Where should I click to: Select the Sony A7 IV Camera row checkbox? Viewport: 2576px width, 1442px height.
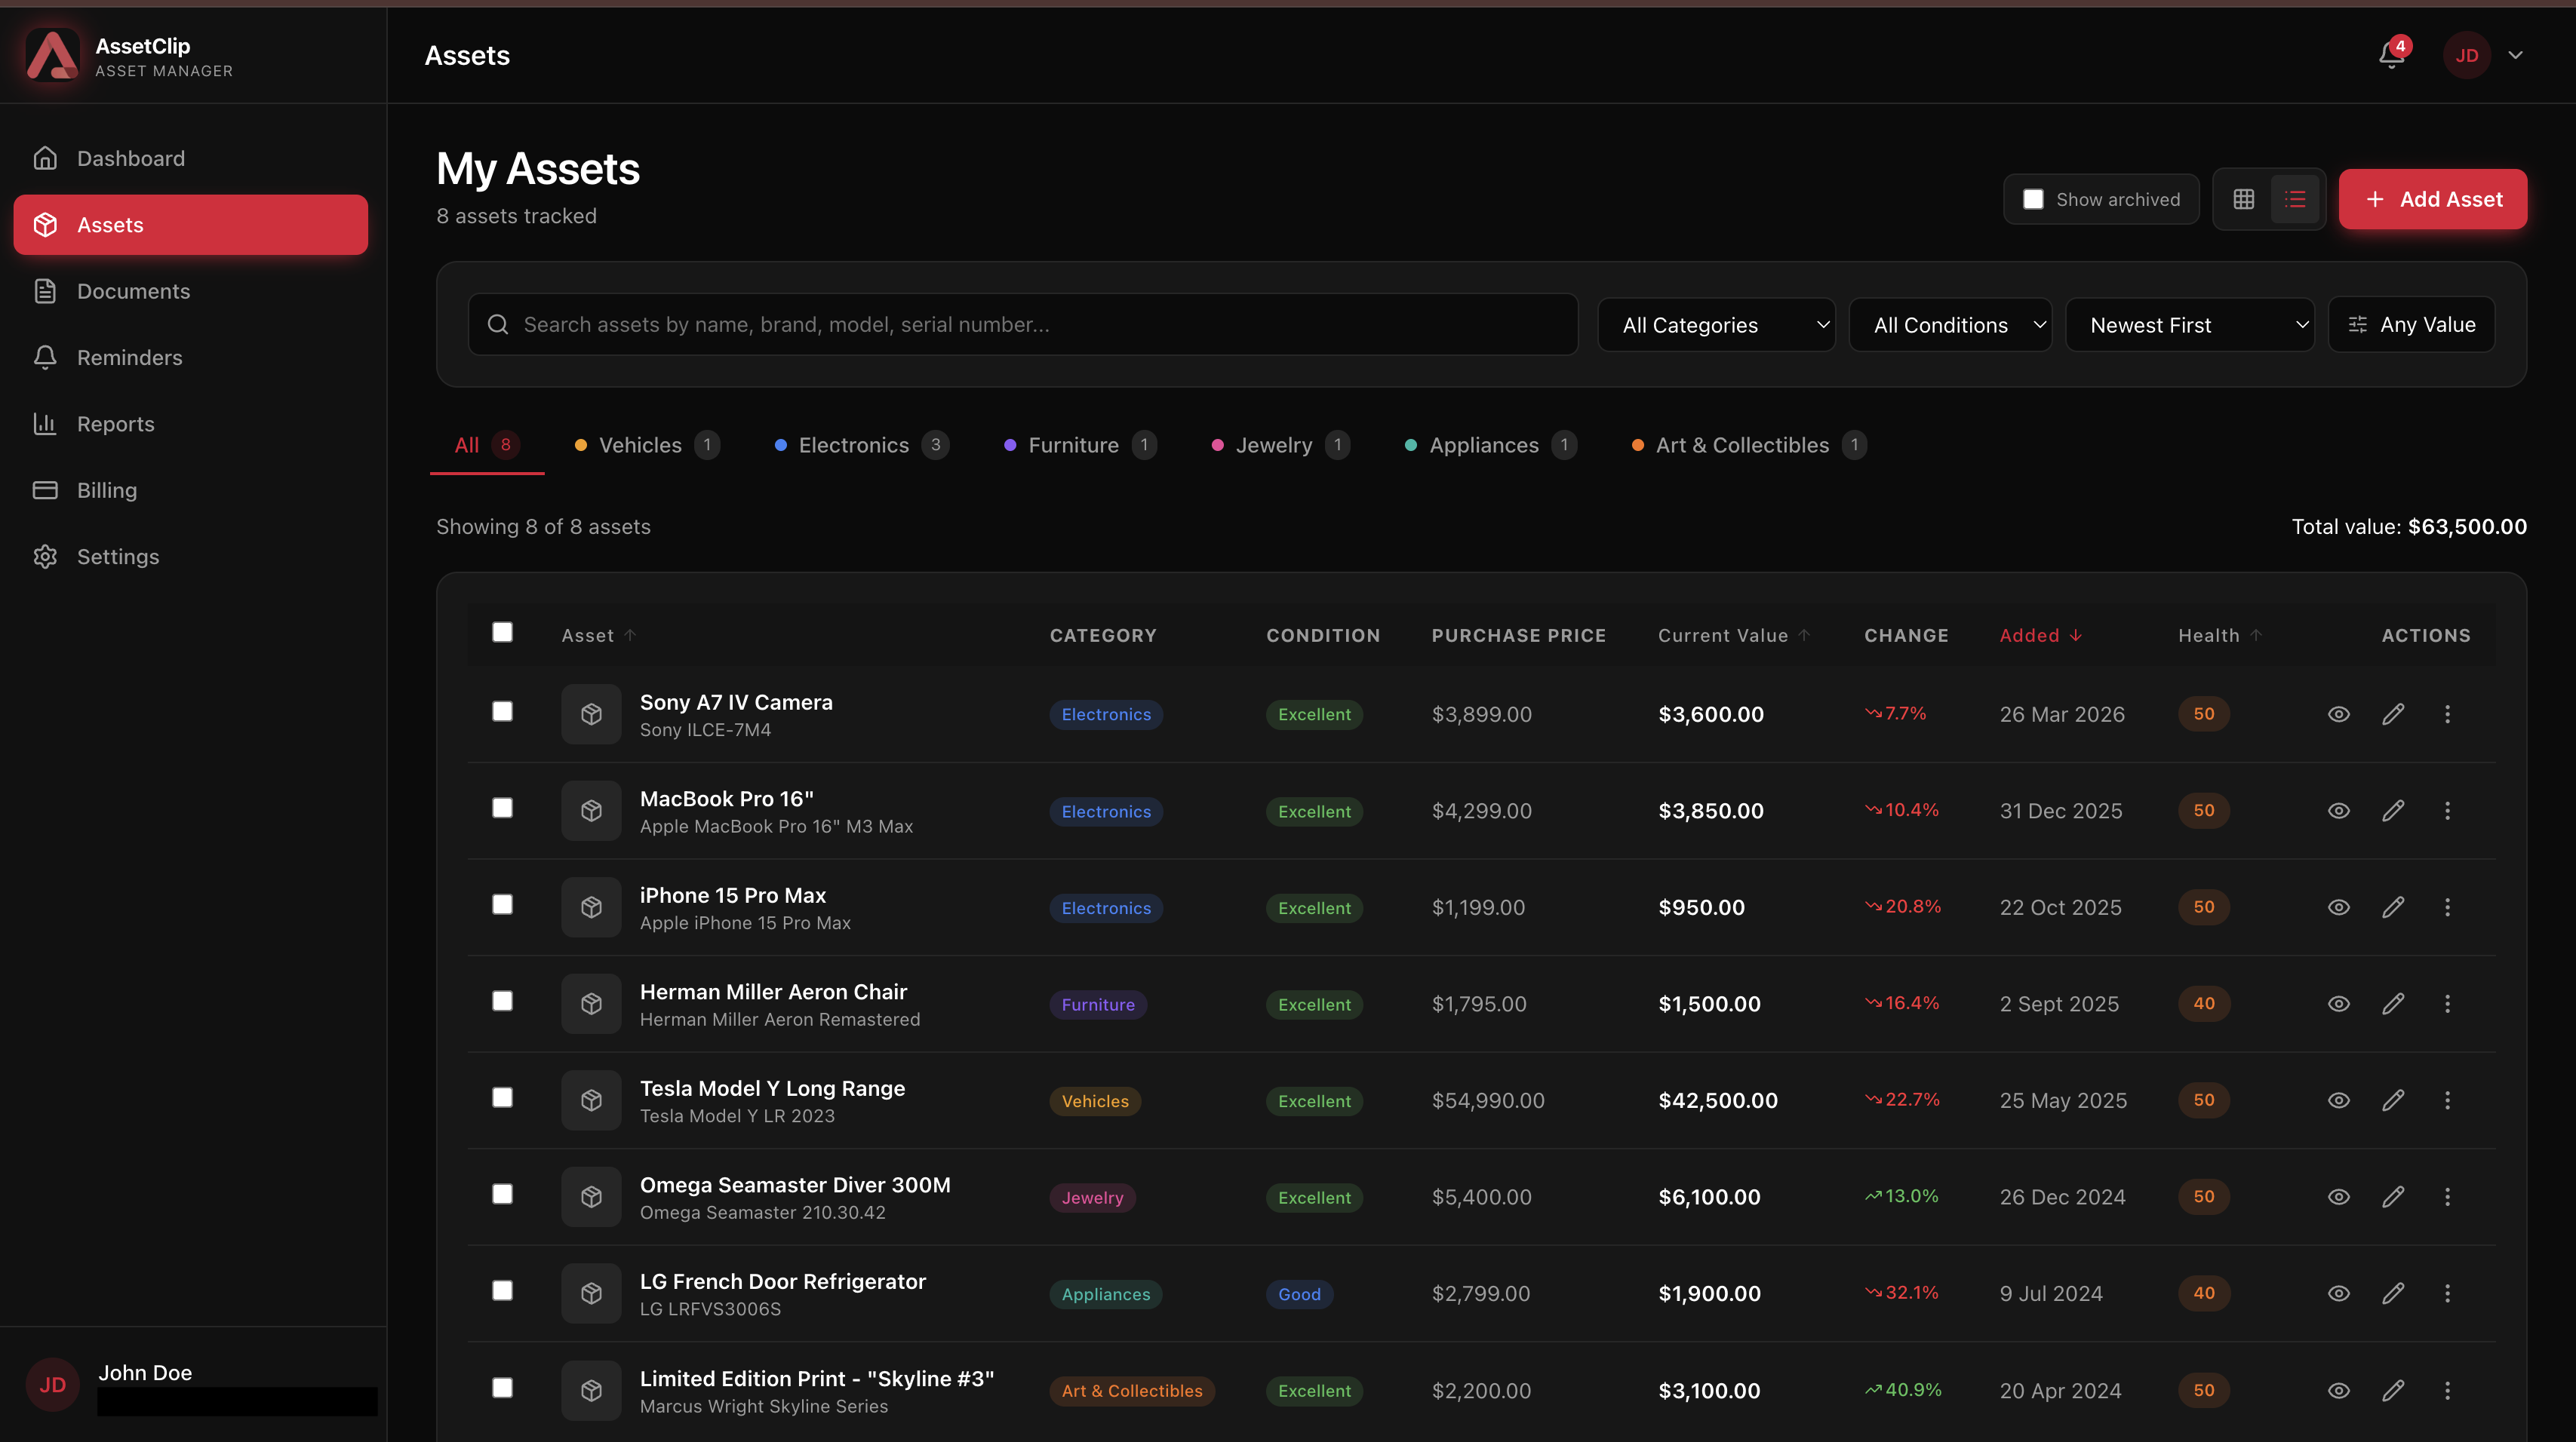(502, 710)
